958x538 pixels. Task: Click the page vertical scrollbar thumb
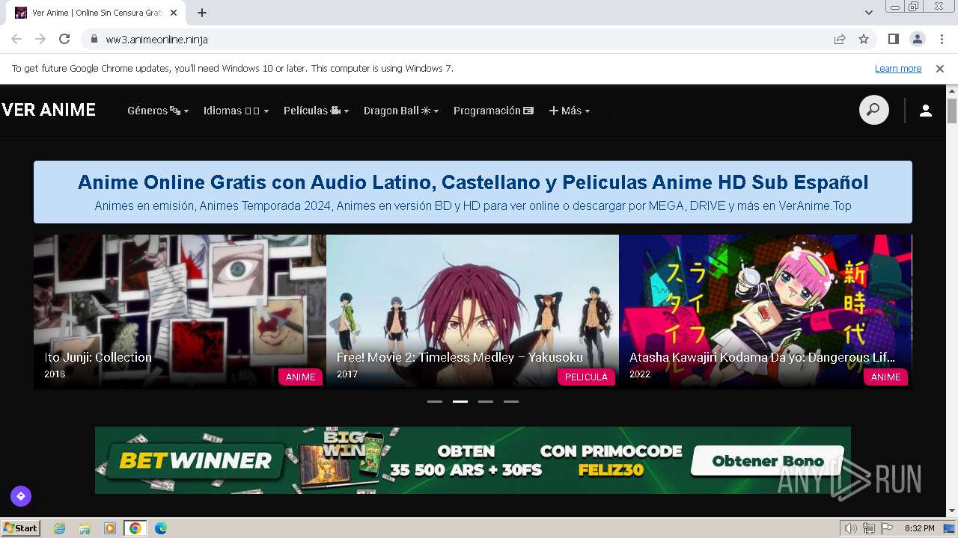pos(952,111)
